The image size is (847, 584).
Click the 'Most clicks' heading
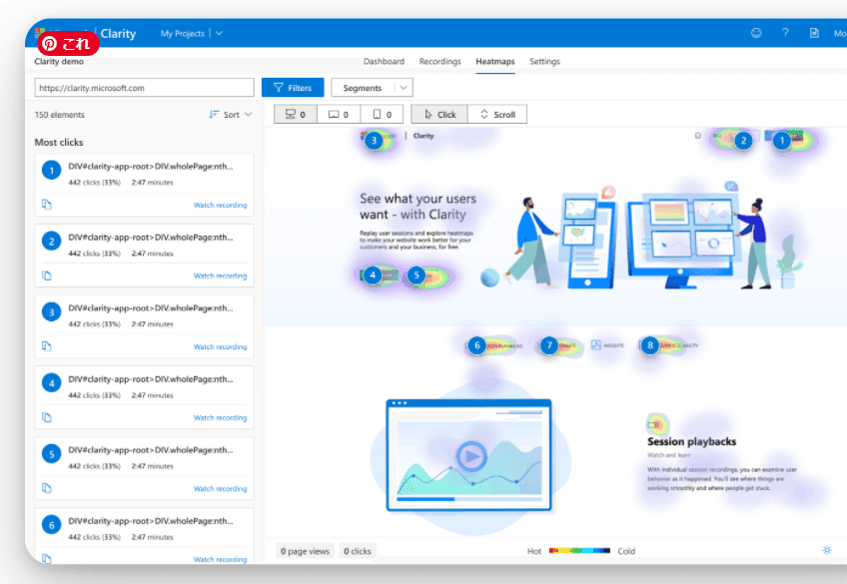point(59,142)
